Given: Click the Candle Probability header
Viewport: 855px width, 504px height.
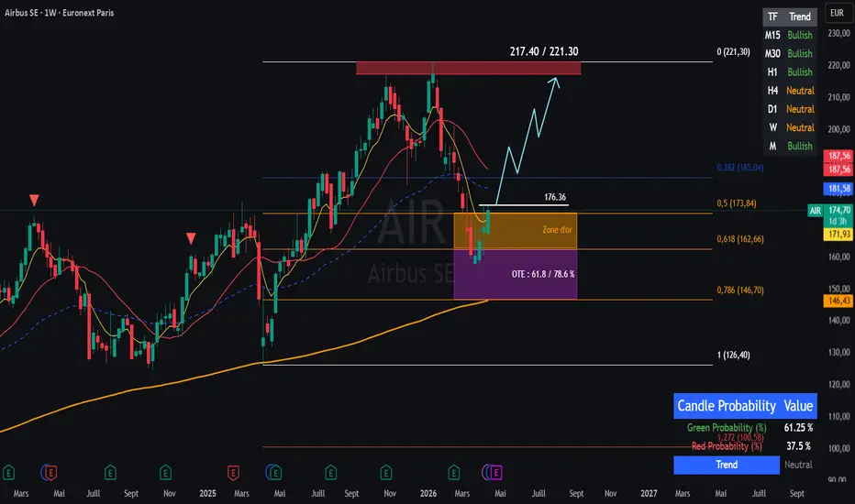Looking at the screenshot, I should tap(727, 406).
